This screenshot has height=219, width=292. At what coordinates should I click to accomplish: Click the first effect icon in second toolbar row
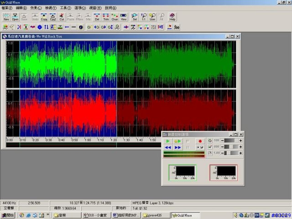coord(5,27)
